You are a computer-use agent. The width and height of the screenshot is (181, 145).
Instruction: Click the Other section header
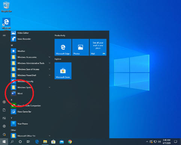13,130
